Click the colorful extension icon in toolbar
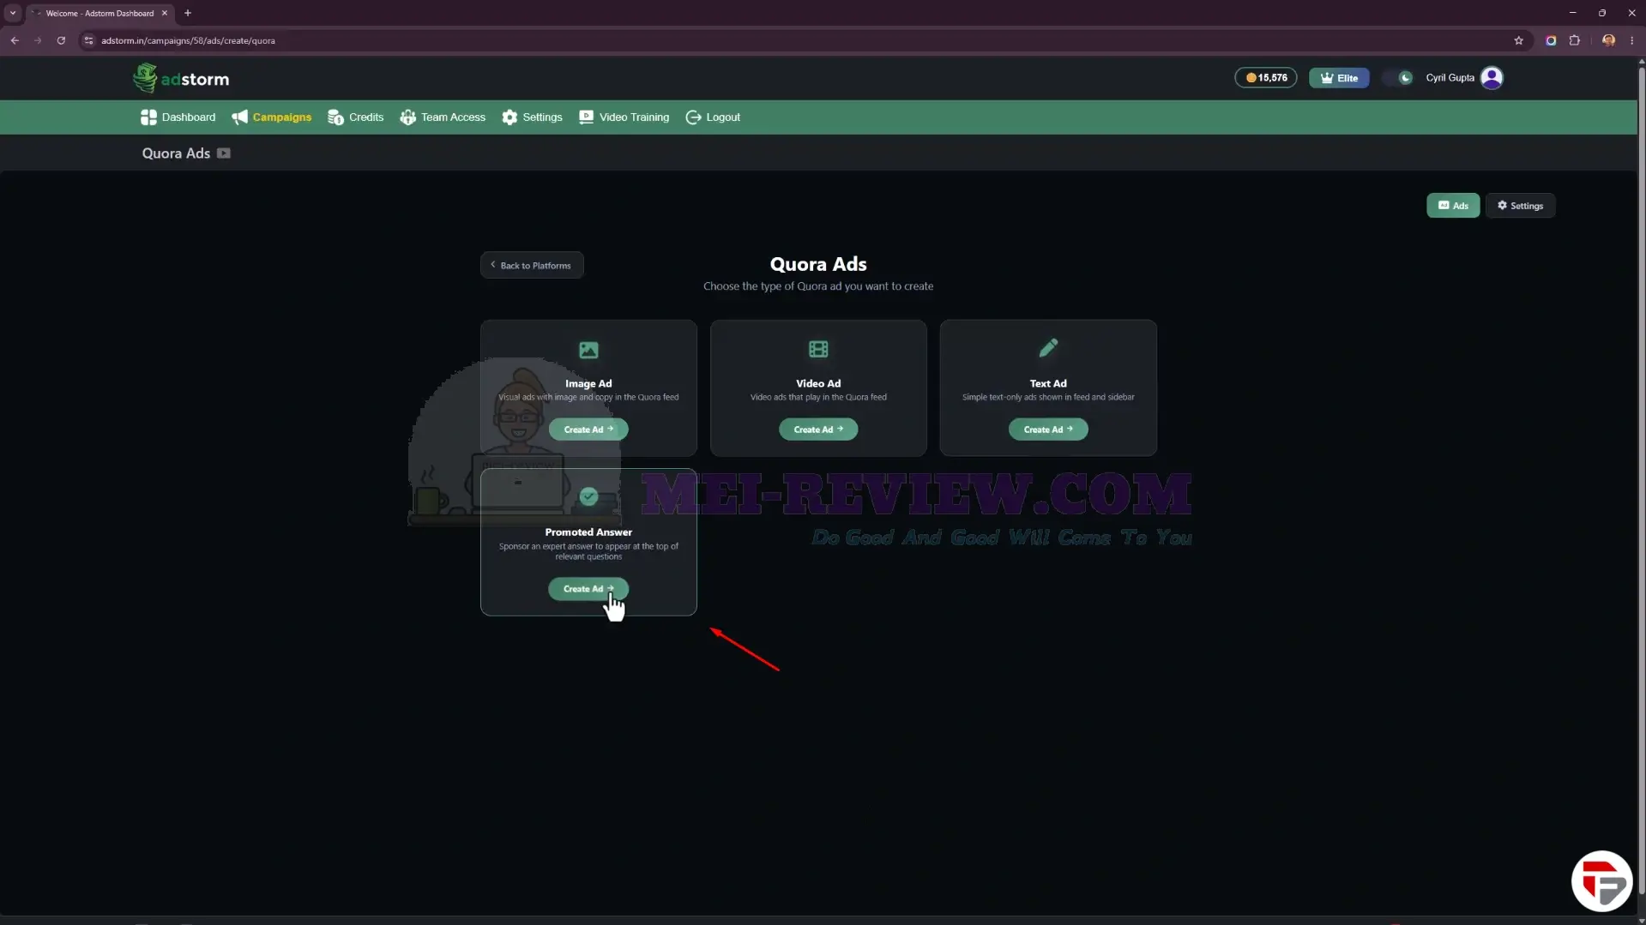1646x925 pixels. pyautogui.click(x=1551, y=40)
